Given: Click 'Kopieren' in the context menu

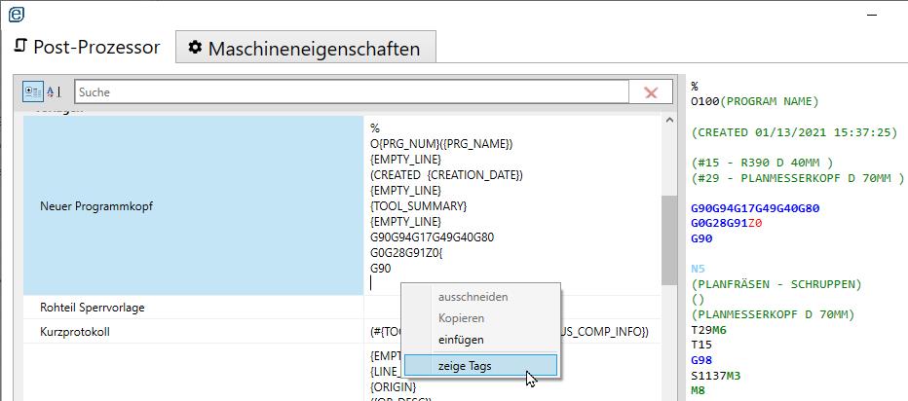Looking at the screenshot, I should [x=460, y=318].
